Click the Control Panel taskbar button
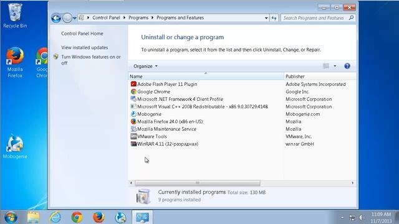The width and height of the screenshot is (399, 224). 142,217
